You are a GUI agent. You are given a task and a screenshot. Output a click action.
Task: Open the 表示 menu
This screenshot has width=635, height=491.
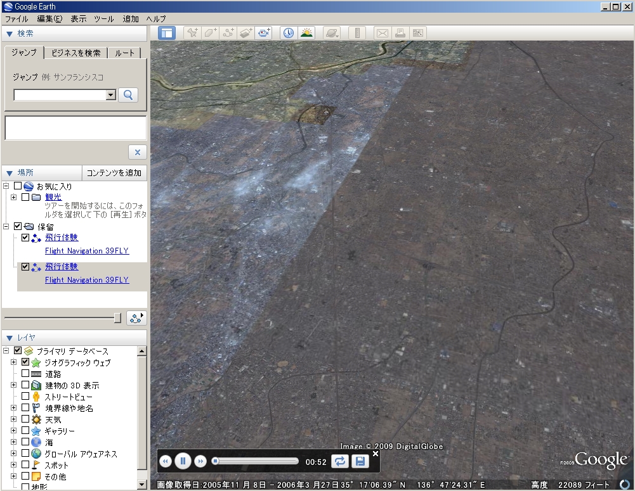coord(78,18)
